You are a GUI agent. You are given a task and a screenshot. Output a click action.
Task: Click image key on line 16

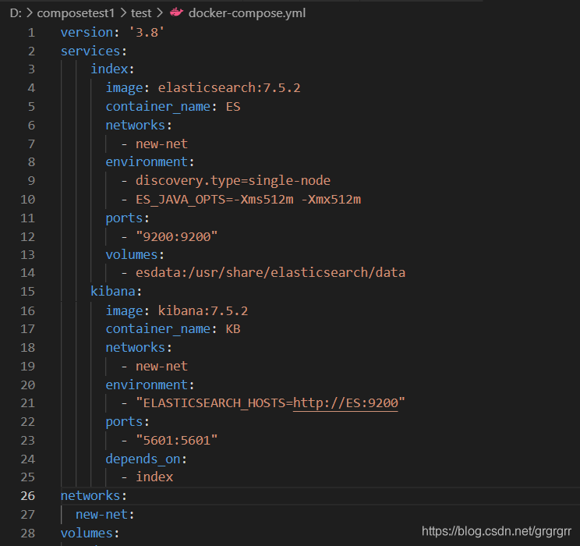click(124, 310)
